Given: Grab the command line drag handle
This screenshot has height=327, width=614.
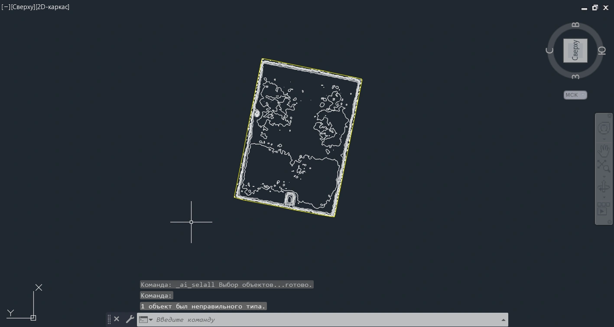Looking at the screenshot, I should click(109, 319).
